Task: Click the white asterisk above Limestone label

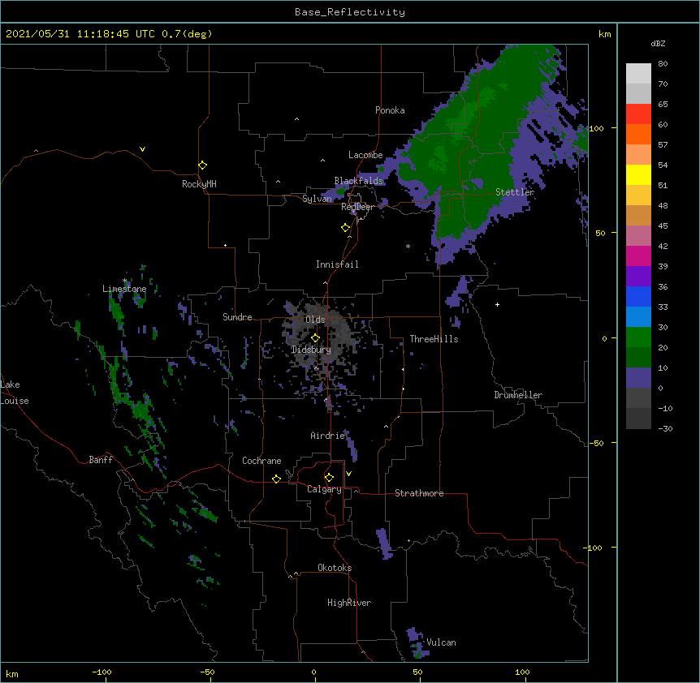Action: 124,281
